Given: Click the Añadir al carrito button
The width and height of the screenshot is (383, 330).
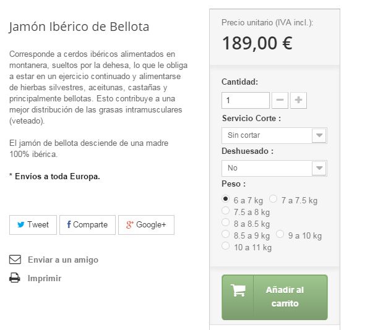Looking at the screenshot, I should [275, 297].
